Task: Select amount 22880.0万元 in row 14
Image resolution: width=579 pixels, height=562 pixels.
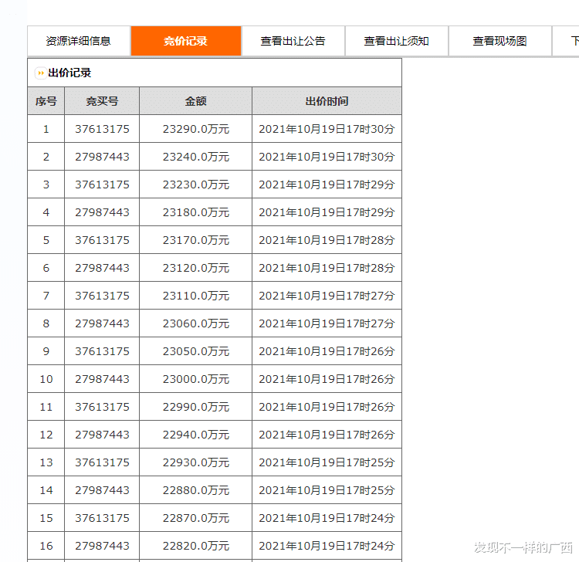Action: click(196, 490)
